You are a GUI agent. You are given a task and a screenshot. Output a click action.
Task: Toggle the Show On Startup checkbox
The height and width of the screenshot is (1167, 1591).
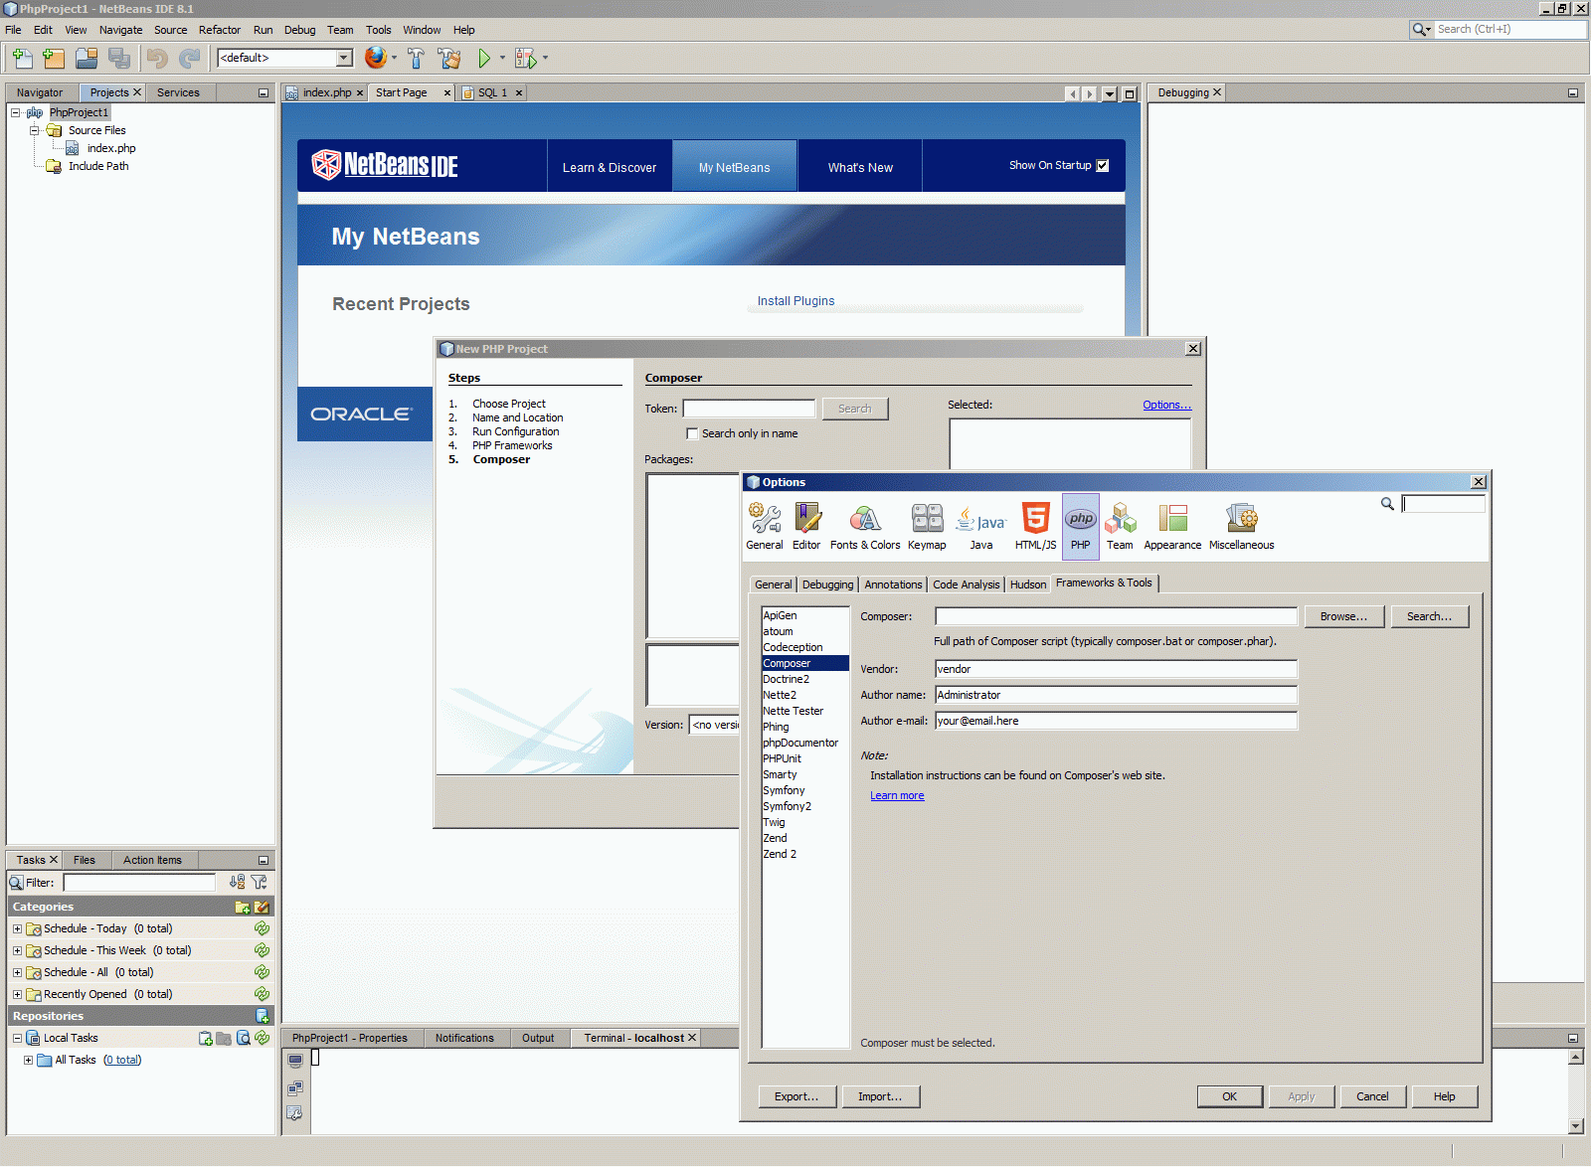[x=1102, y=166]
